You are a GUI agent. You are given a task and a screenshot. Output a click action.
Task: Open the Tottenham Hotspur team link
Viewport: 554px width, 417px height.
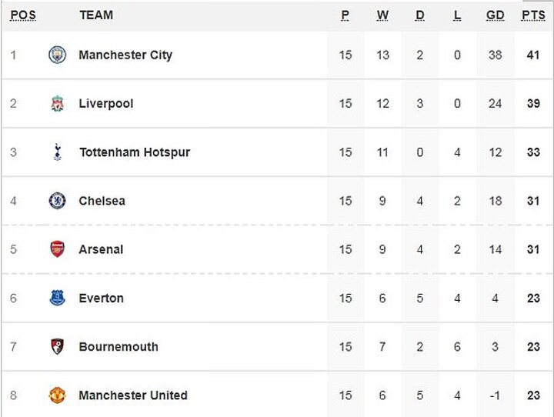click(135, 152)
